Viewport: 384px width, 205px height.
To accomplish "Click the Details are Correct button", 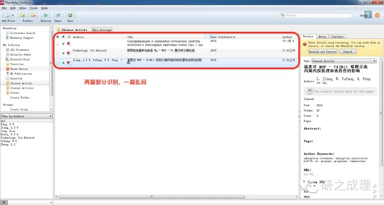I will [x=323, y=52].
